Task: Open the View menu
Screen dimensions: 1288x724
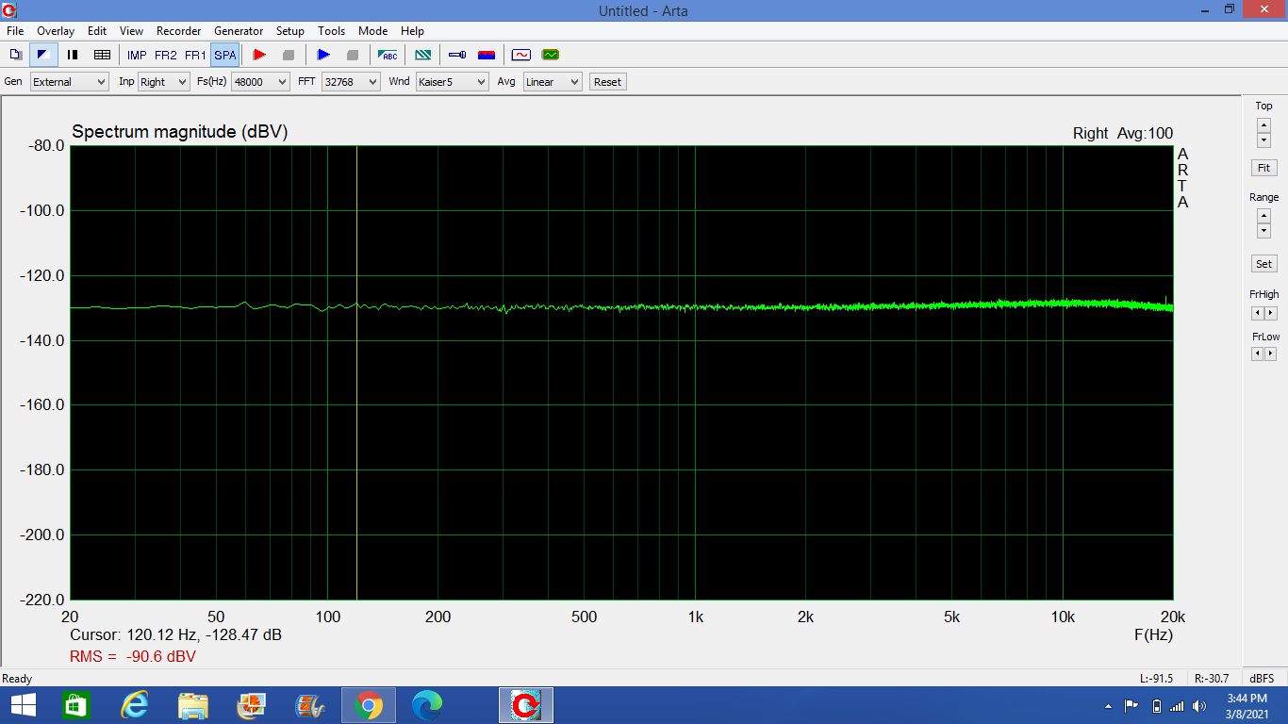Action: click(132, 31)
